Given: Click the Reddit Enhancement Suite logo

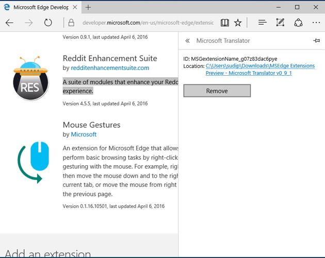Looking at the screenshot, I should [x=30, y=78].
